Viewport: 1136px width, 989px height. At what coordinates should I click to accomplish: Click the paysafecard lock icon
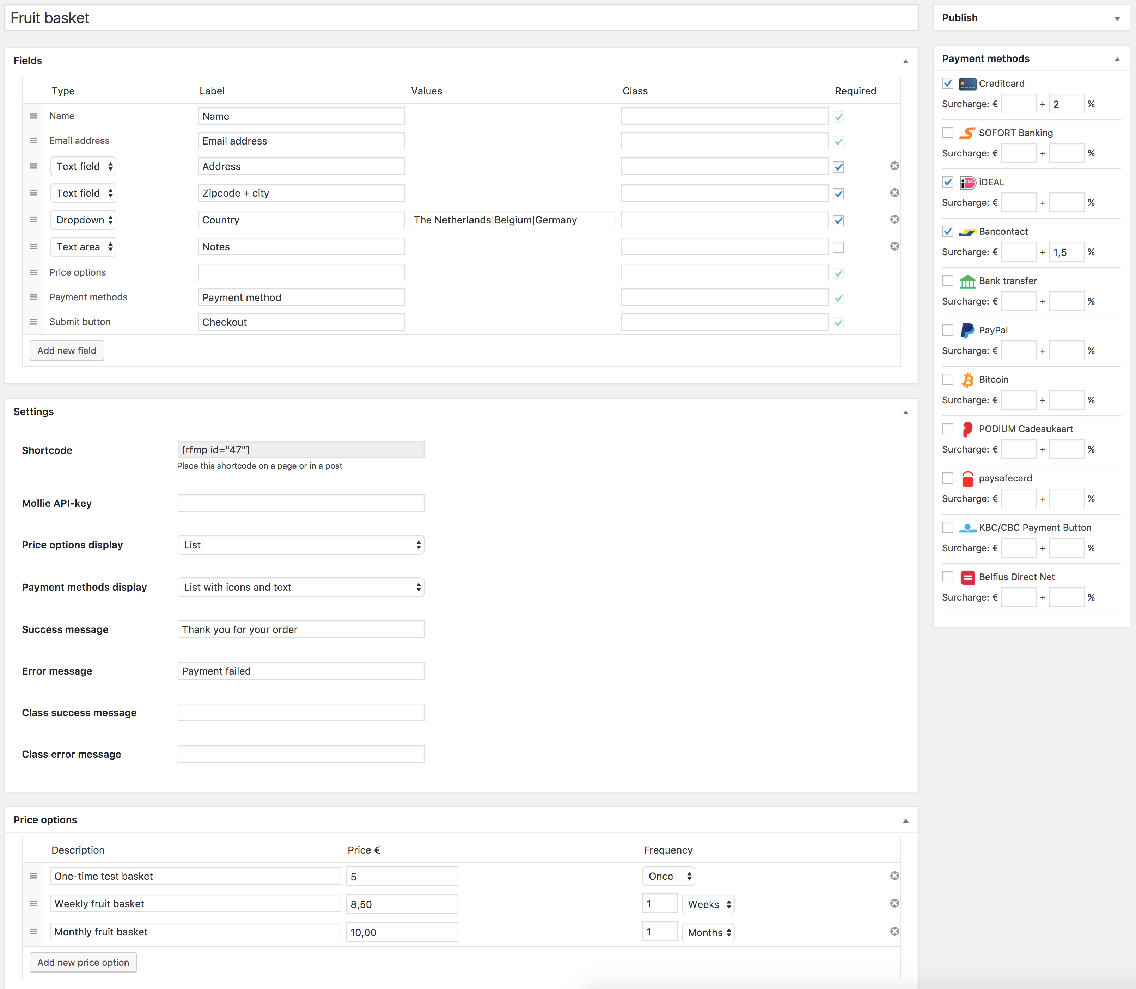(967, 479)
